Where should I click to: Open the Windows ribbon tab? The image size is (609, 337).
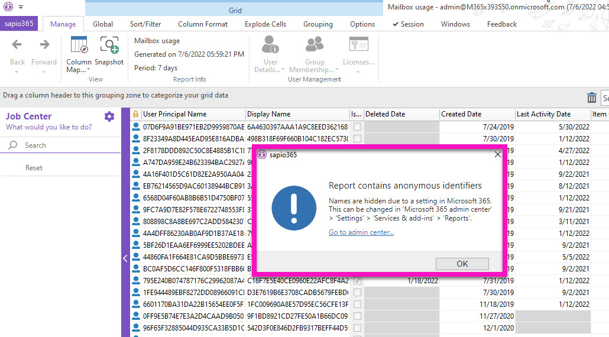pos(455,24)
